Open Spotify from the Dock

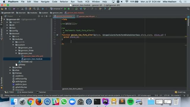[130, 102]
